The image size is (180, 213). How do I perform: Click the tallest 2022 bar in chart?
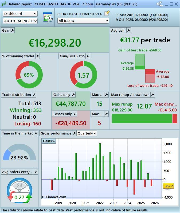tap(100, 161)
